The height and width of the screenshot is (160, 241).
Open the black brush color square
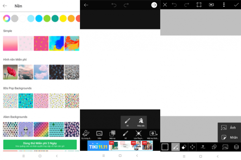coord(165,147)
